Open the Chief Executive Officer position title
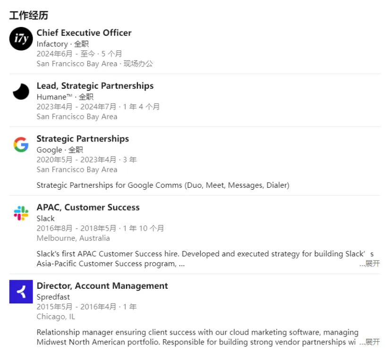 tap(84, 33)
